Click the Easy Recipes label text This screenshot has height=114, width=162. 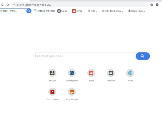(72, 99)
